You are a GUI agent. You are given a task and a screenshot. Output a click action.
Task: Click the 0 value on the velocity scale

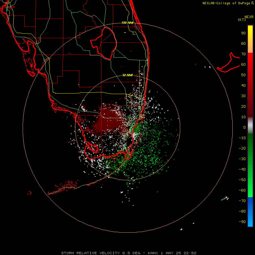[245, 127]
